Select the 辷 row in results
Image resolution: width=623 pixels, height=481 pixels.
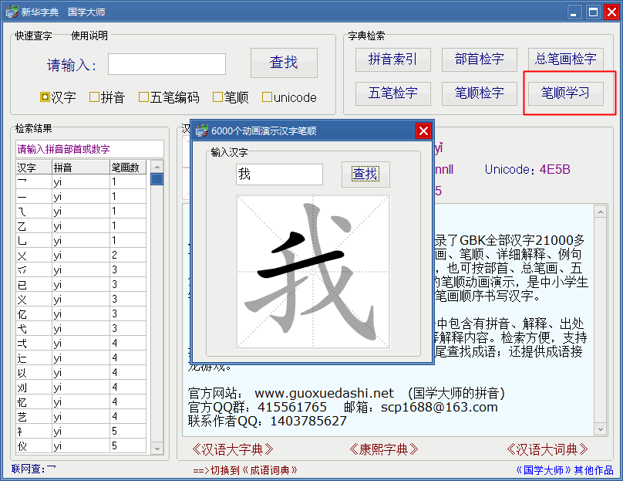tap(81, 358)
